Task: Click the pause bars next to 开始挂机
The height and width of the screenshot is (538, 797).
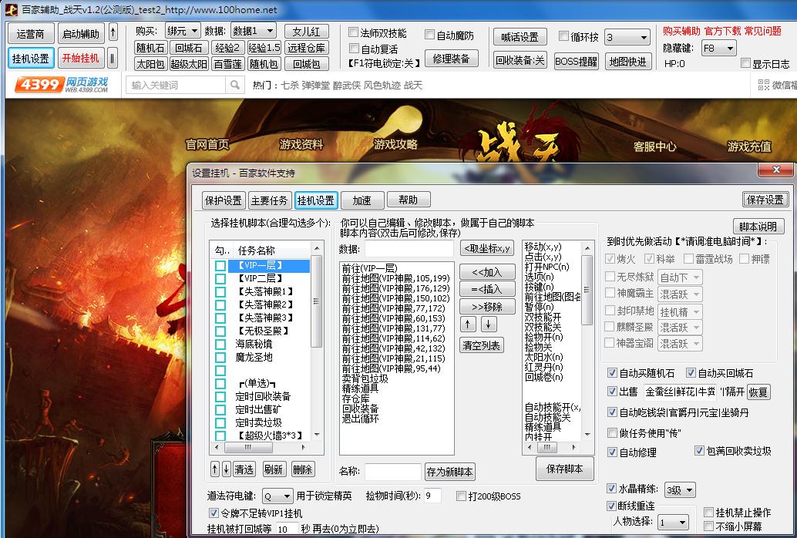Action: [113, 58]
